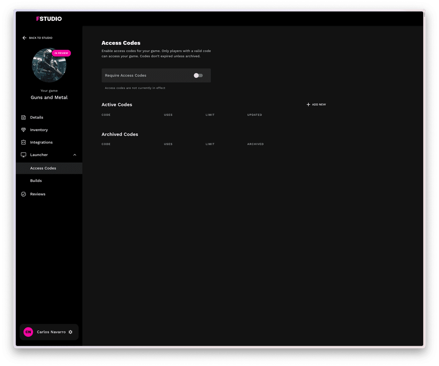Screen dimensions: 439x366
Task: Click the Archived Codes section heading
Action: (120, 134)
